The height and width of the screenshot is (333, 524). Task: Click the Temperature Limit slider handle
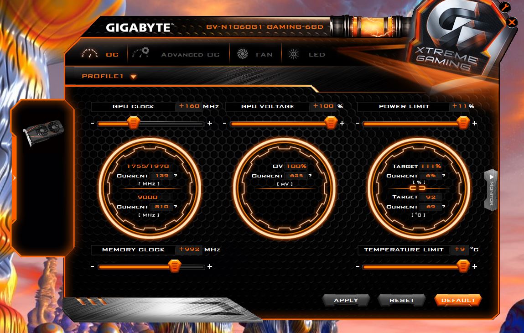pyautogui.click(x=463, y=266)
